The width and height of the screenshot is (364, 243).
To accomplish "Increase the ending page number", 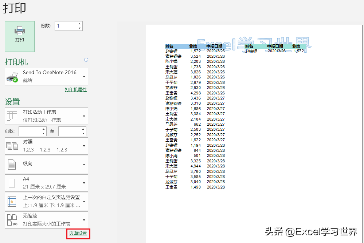I will click(x=83, y=129).
